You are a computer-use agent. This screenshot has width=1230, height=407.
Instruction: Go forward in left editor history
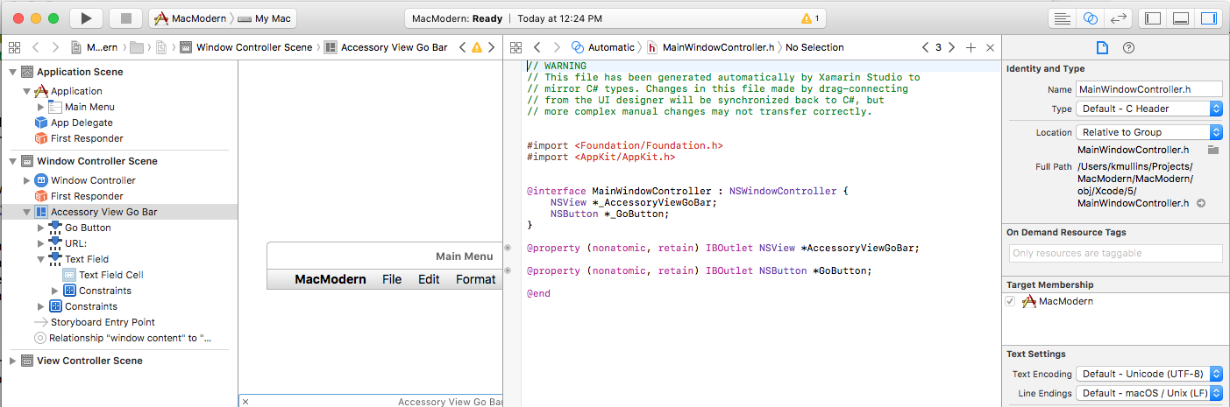pyautogui.click(x=56, y=47)
